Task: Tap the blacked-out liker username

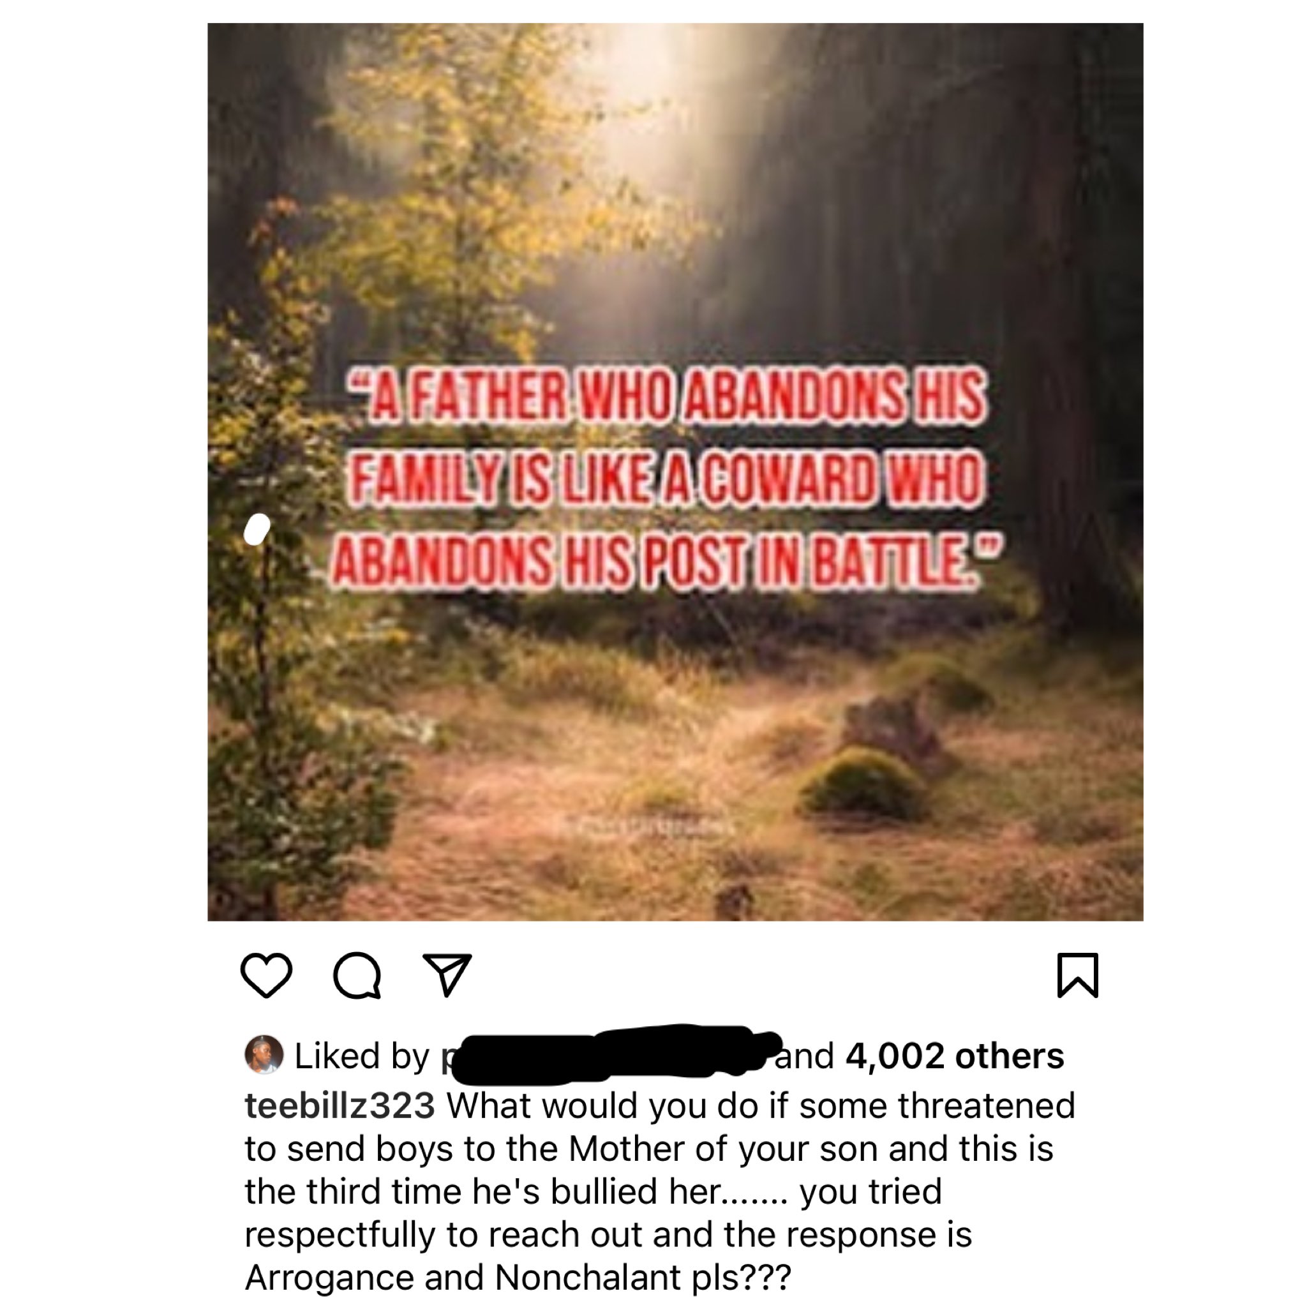Action: (611, 1052)
